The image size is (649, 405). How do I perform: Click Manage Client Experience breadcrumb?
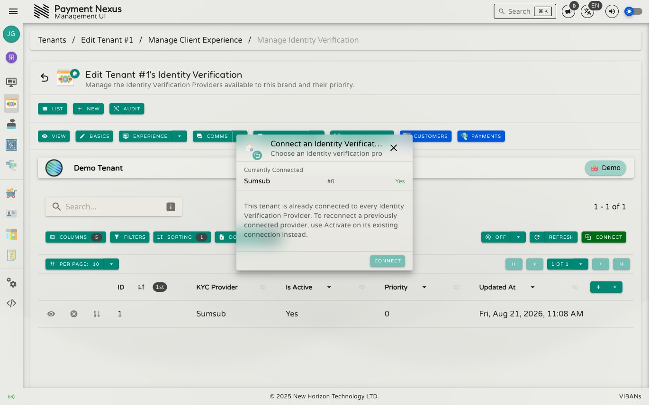[195, 40]
